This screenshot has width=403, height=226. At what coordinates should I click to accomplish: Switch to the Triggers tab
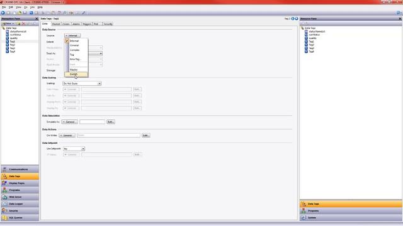(87, 24)
